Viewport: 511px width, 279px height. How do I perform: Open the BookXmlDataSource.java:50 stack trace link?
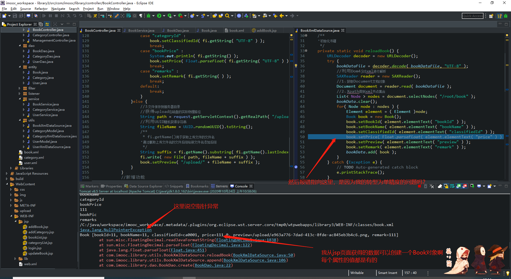click(x=263, y=255)
